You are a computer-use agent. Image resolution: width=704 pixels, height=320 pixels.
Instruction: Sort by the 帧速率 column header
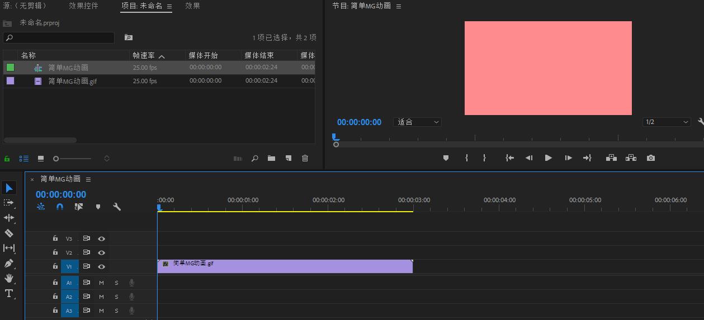coord(143,55)
